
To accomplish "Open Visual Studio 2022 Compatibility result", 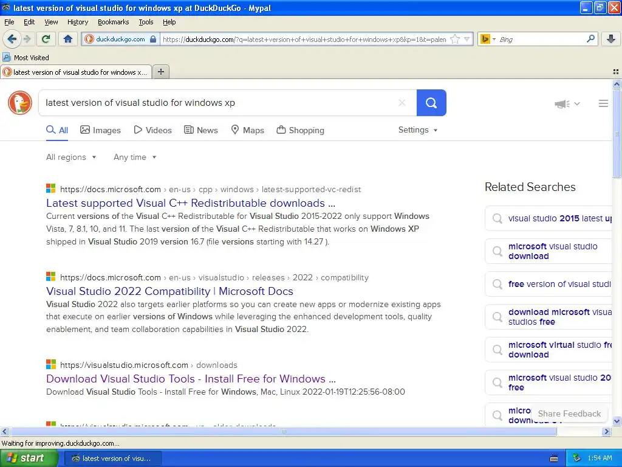I will (x=170, y=291).
